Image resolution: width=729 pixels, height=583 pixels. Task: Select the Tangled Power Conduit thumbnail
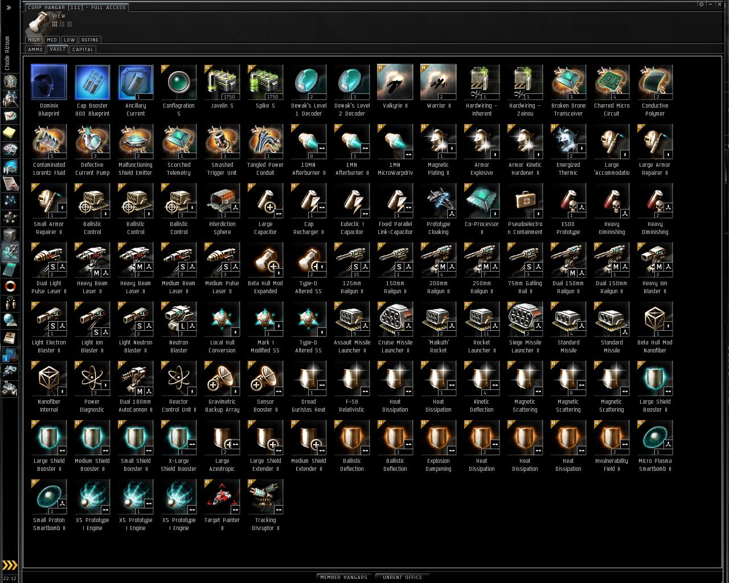265,142
